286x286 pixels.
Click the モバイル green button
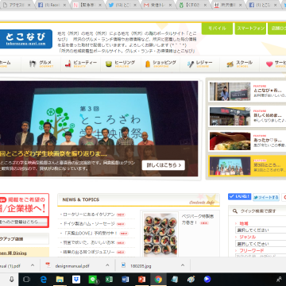pyautogui.click(x=217, y=29)
